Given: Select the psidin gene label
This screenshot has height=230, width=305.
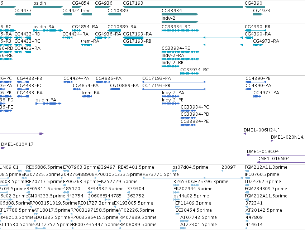Looking at the screenshot, I should (40, 3).
